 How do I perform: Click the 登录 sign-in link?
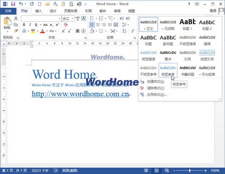[213, 11]
